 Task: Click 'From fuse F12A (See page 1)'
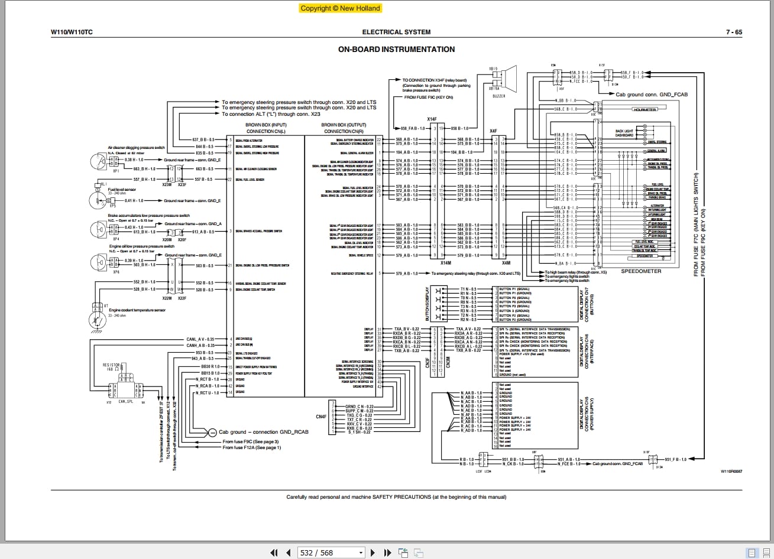tap(252, 447)
